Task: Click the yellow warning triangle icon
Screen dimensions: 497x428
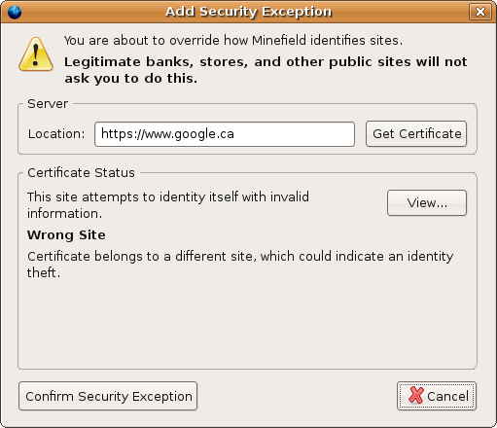Action: (x=36, y=54)
